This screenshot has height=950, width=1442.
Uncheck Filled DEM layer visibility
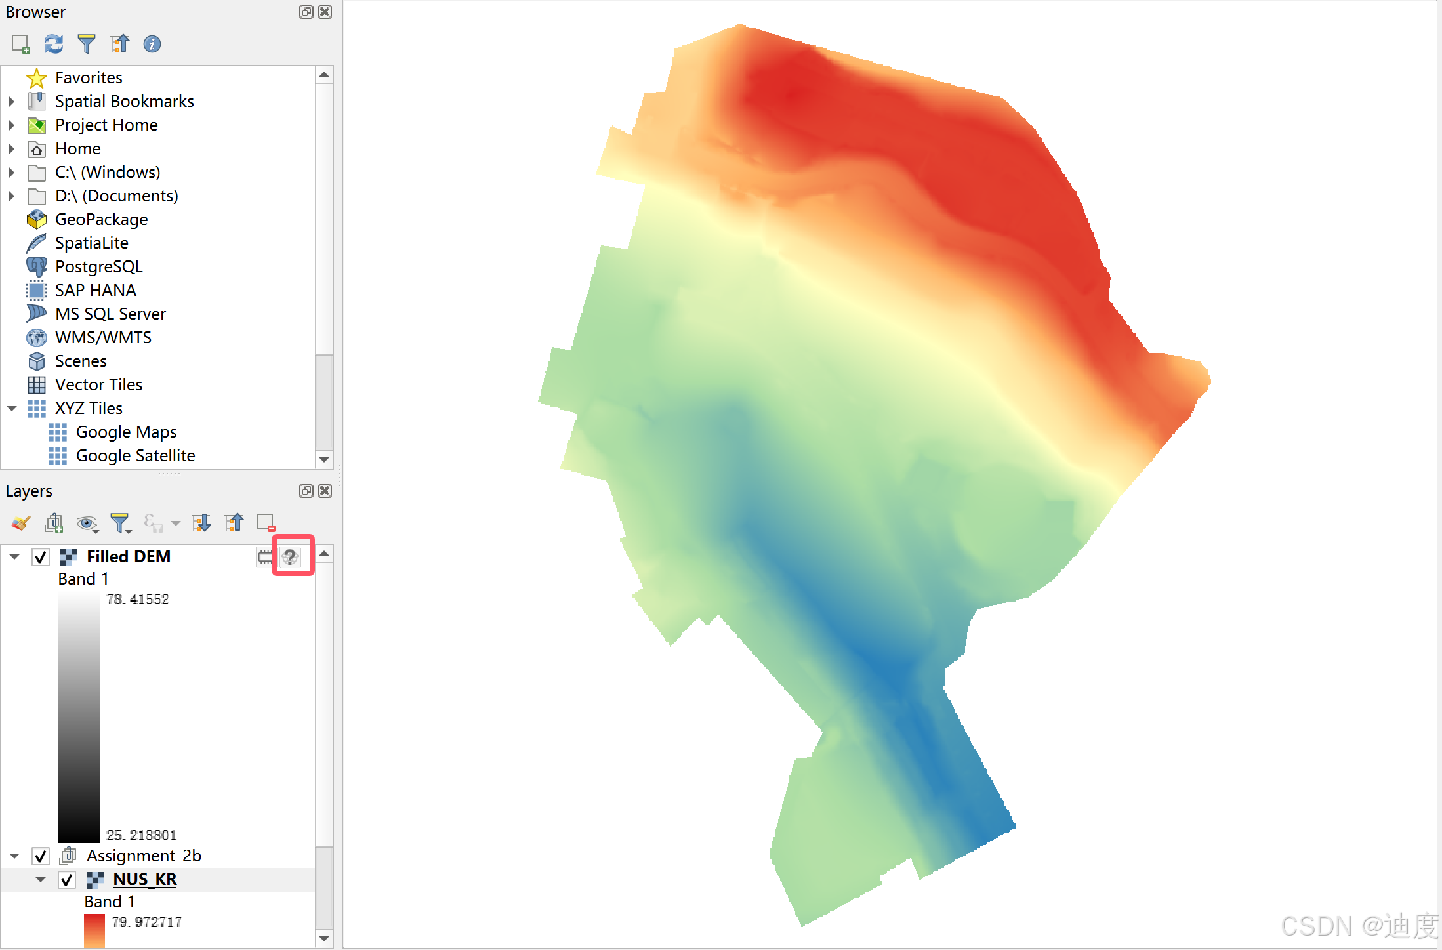coord(41,557)
